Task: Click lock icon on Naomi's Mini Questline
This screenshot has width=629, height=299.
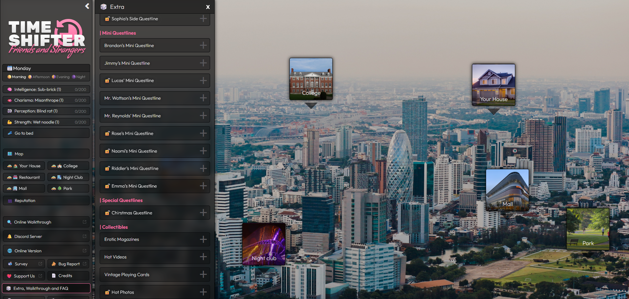Action: point(107,151)
